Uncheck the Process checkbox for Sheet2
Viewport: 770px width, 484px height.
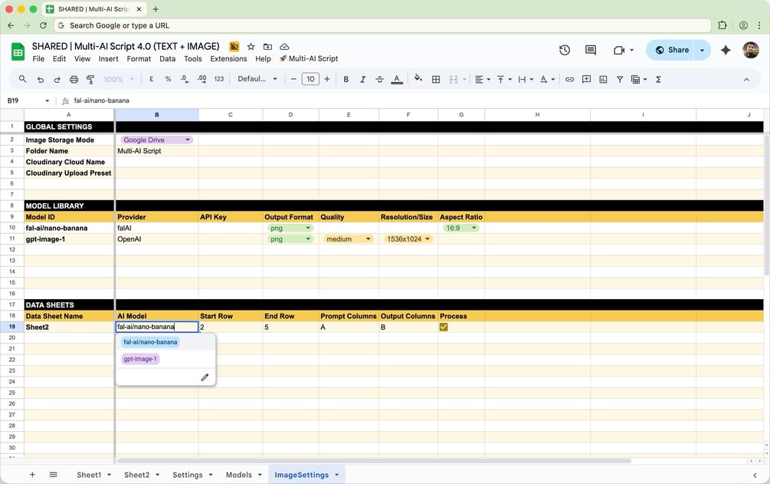444,327
